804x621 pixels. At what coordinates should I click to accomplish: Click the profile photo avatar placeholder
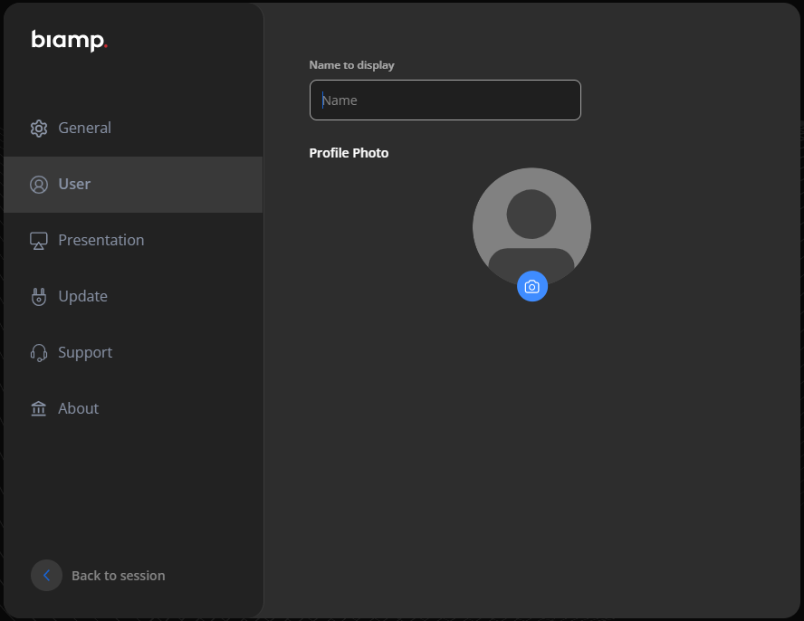pyautogui.click(x=531, y=222)
